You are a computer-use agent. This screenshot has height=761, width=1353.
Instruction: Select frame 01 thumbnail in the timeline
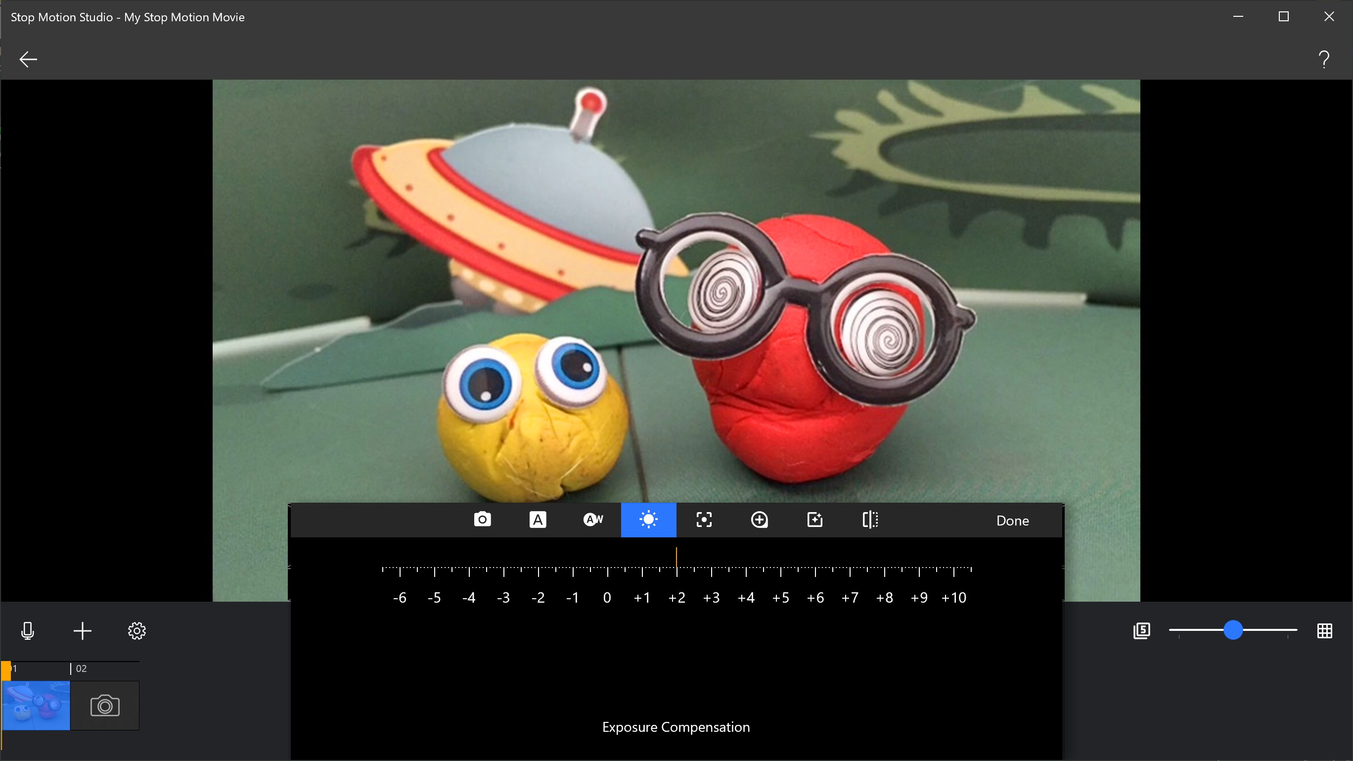(36, 705)
